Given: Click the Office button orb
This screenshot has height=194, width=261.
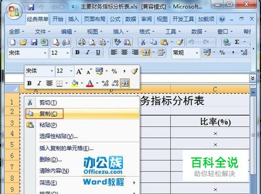Looking at the screenshot, I should (x=14, y=11).
